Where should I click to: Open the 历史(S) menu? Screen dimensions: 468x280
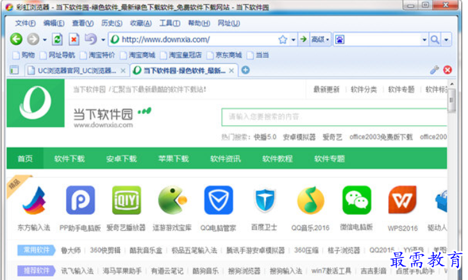coord(112,23)
